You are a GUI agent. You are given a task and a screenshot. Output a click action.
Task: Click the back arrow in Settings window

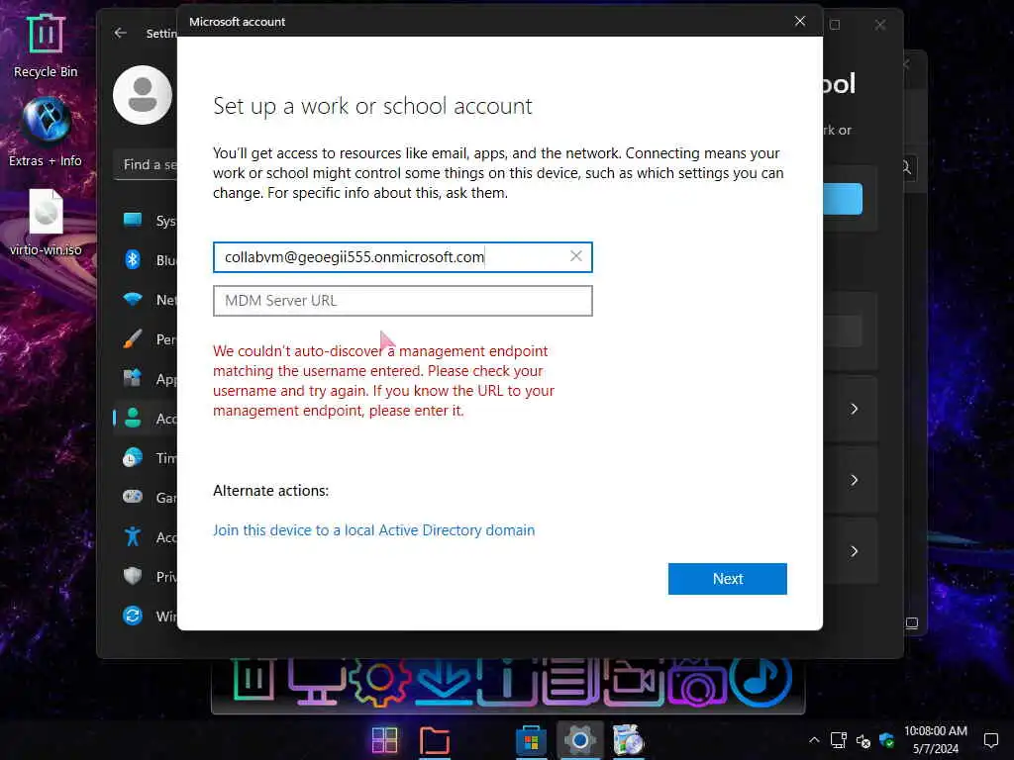coord(120,33)
